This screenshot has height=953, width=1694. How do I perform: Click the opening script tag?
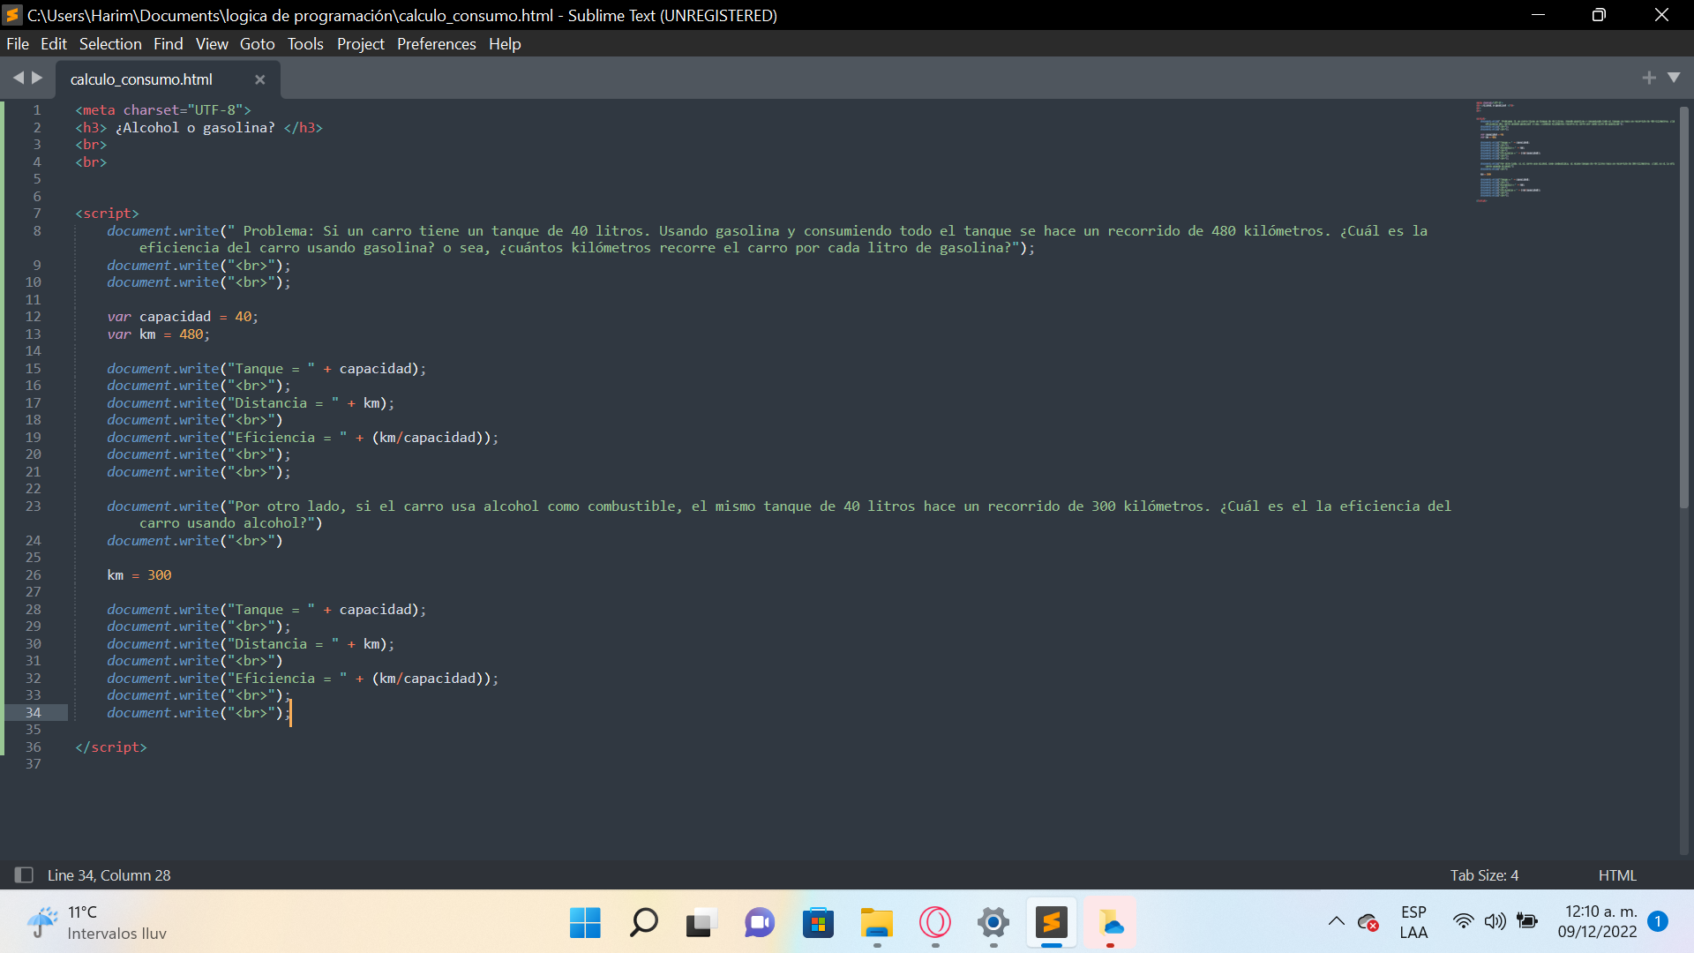[107, 214]
